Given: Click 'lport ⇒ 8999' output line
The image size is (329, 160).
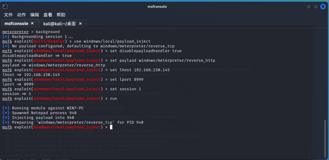Looking at the screenshot, I should point(18,84).
